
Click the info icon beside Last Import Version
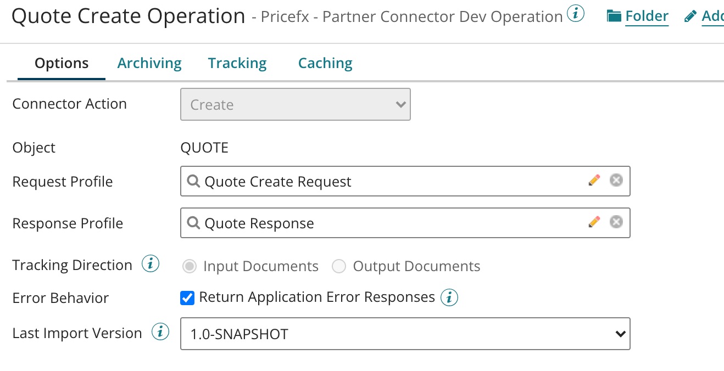click(x=160, y=332)
